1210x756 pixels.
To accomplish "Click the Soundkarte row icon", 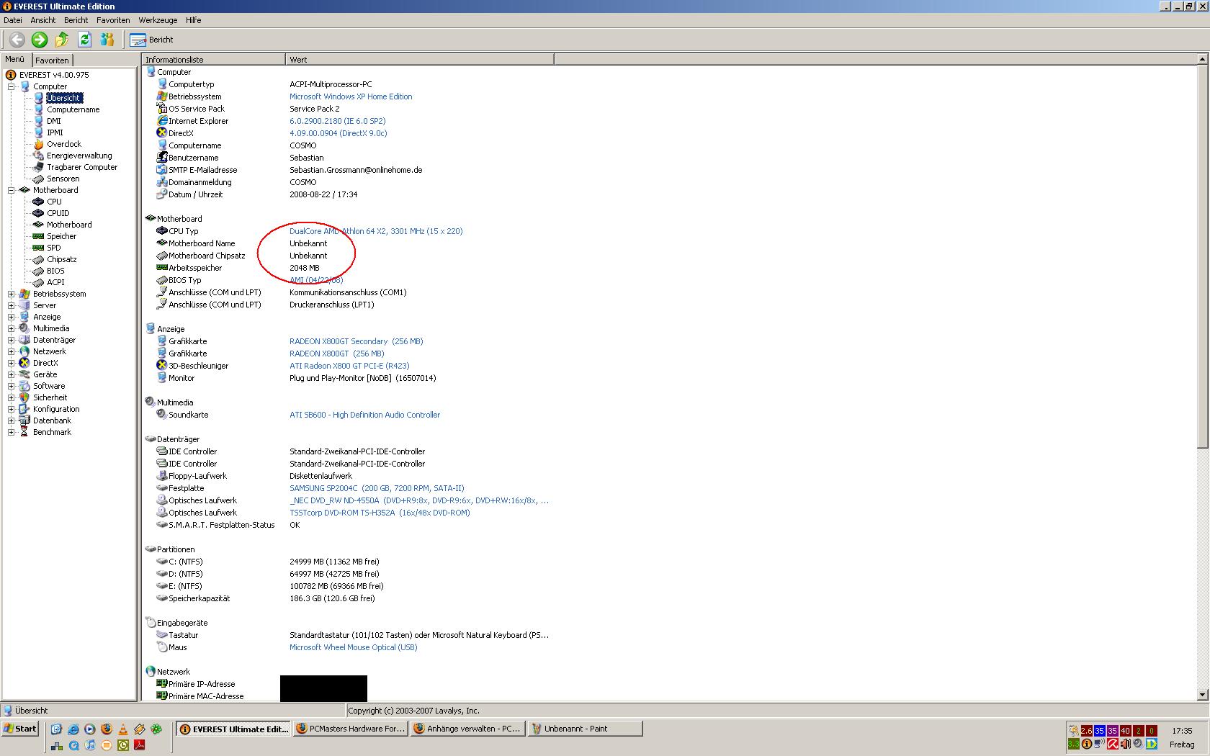I will pyautogui.click(x=162, y=415).
